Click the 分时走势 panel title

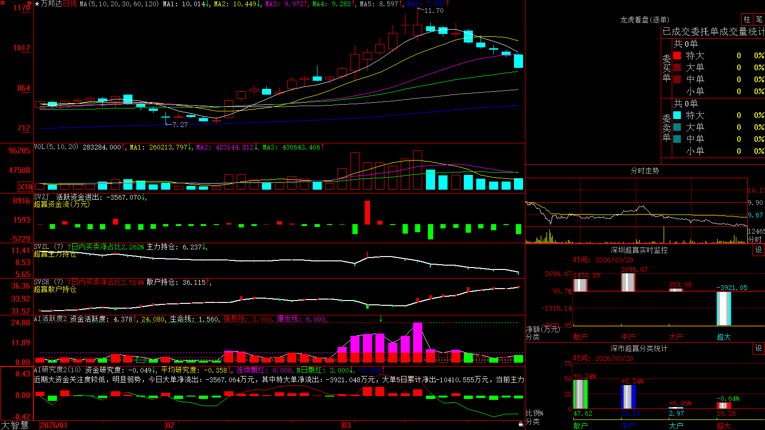[x=645, y=171]
